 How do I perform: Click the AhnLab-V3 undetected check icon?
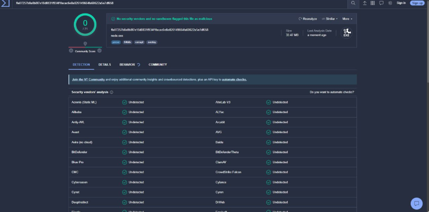[x=269, y=102]
